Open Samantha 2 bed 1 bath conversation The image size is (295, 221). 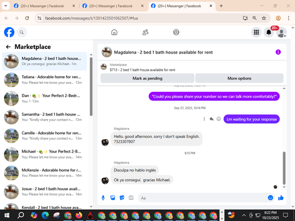pyautogui.click(x=44, y=117)
